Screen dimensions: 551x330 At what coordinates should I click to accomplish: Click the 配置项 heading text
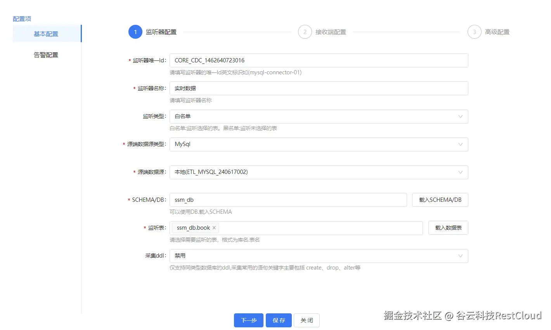point(22,19)
